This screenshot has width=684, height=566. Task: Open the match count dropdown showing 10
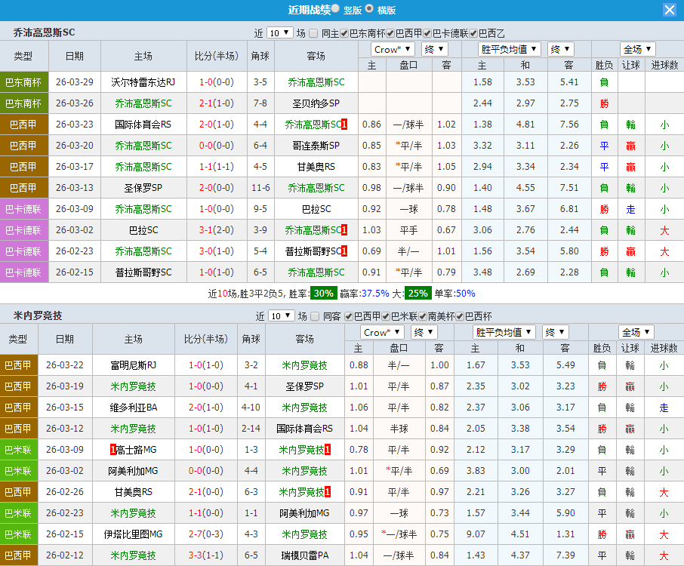tap(281, 32)
